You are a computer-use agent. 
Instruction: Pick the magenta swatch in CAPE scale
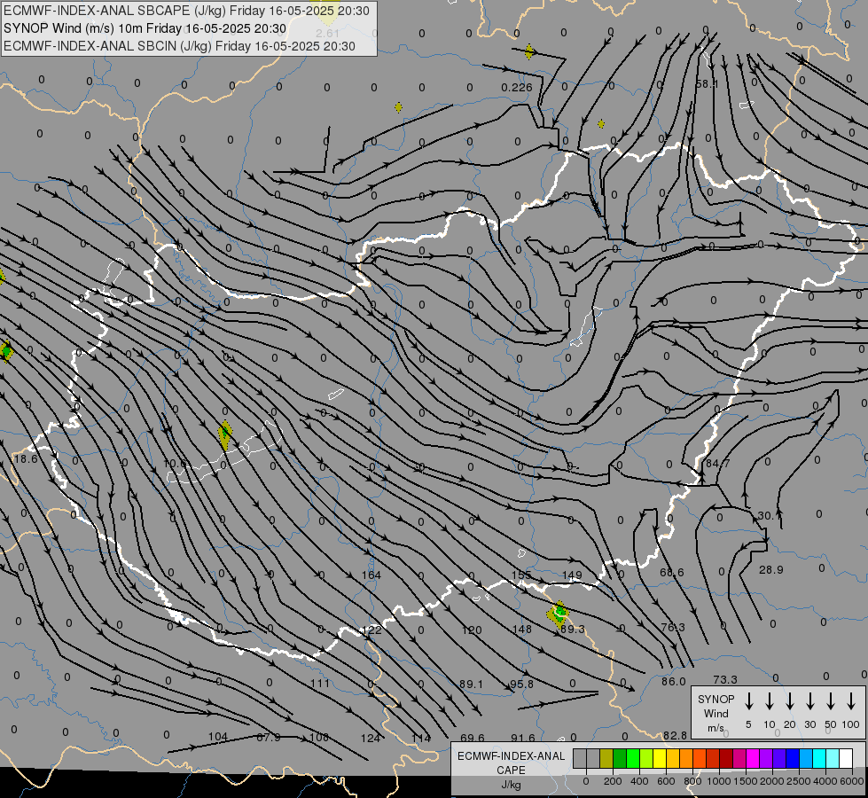(753, 759)
